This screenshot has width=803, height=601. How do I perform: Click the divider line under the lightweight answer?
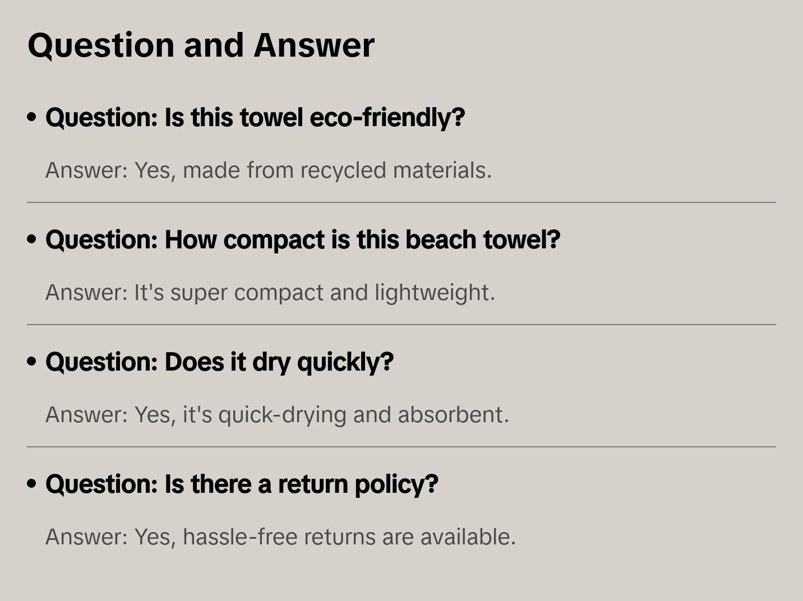pos(401,325)
